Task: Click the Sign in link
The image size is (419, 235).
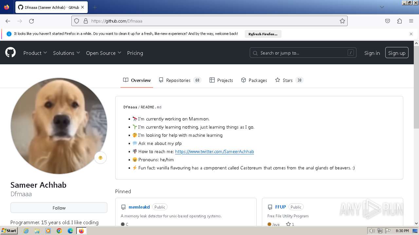Action: click(372, 53)
